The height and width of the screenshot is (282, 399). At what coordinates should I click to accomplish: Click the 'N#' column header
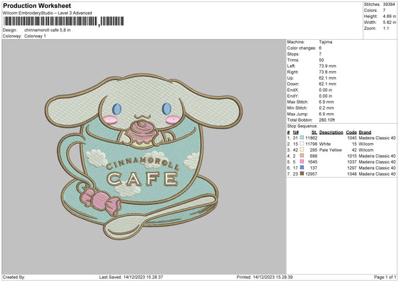296,132
